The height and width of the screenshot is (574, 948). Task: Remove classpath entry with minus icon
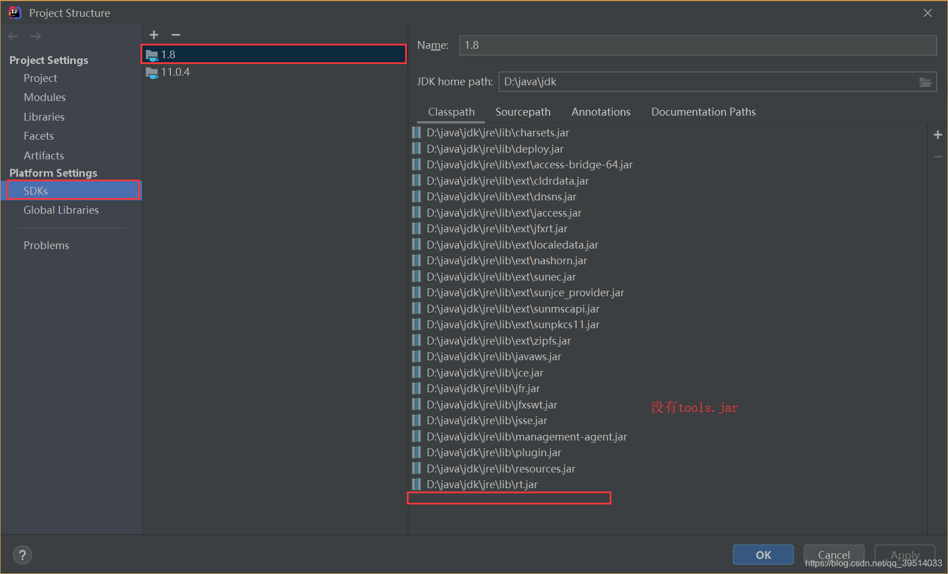[x=937, y=157]
